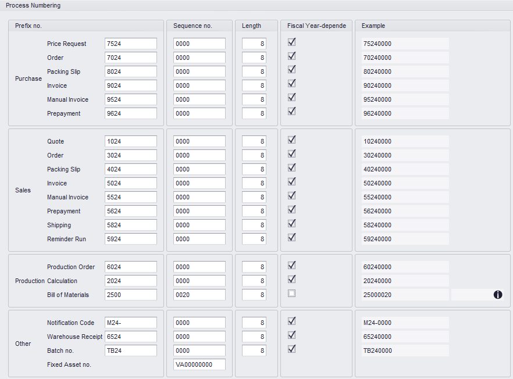Screen dimensions: 513x379
Task: Click the Warehouse Receipt prefix field
Action: point(131,337)
